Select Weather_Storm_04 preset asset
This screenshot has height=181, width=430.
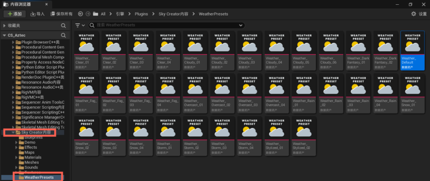pos(250,136)
